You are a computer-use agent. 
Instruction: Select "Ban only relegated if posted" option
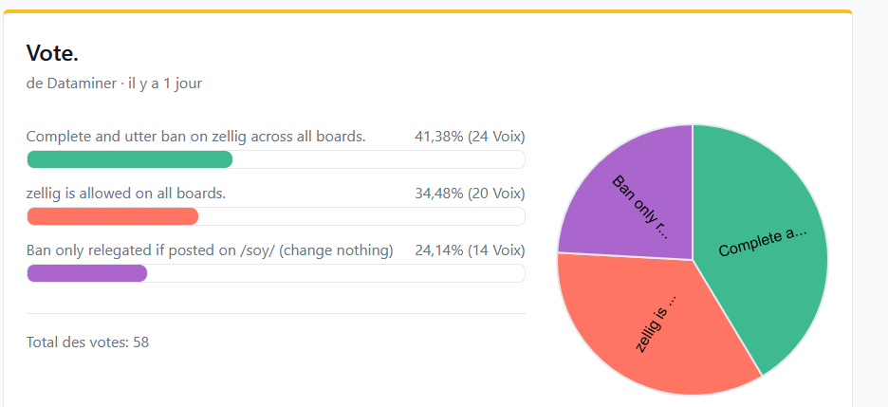[209, 250]
